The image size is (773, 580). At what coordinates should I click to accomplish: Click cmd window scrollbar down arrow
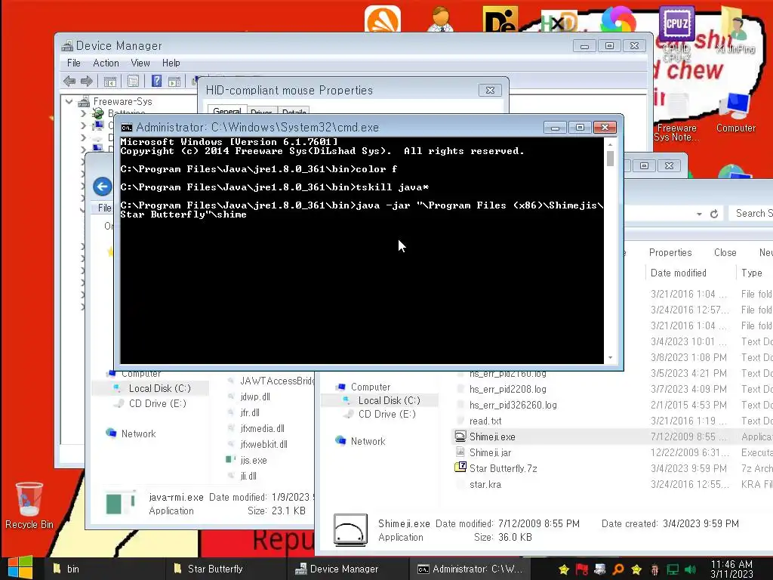click(610, 357)
